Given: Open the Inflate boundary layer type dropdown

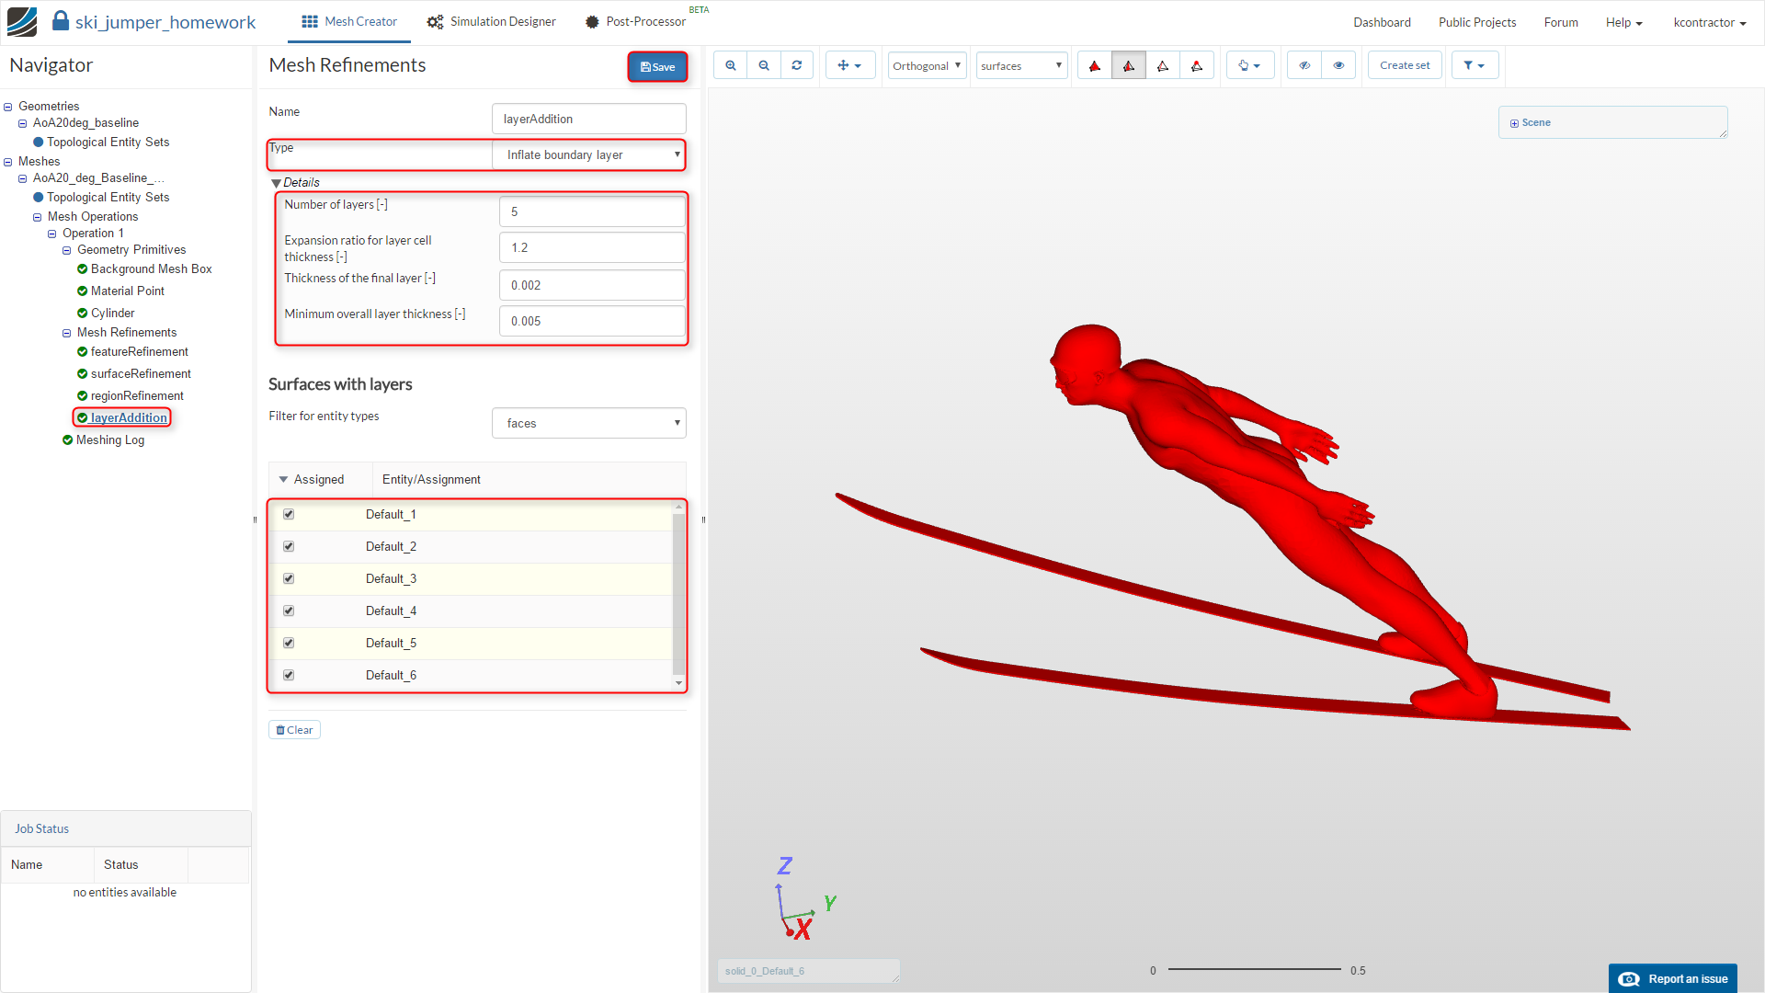Looking at the screenshot, I should [589, 154].
